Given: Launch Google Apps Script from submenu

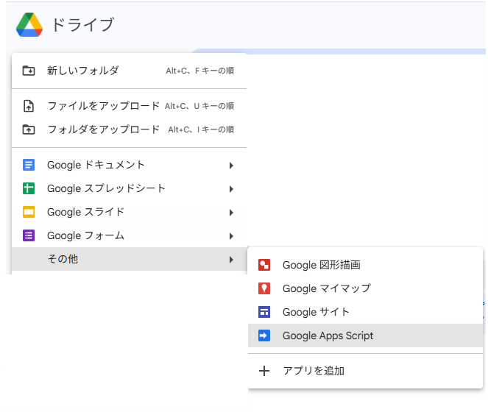Looking at the screenshot, I should pyautogui.click(x=365, y=335).
